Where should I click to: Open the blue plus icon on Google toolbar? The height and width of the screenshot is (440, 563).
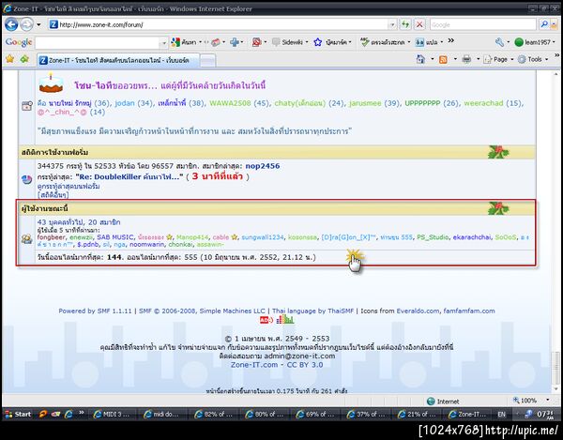[235, 42]
